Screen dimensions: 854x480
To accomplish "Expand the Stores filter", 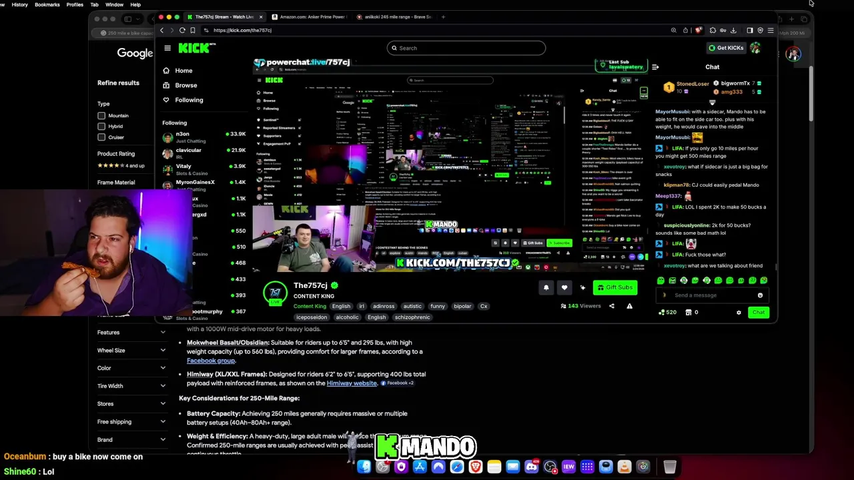I will tap(131, 404).
